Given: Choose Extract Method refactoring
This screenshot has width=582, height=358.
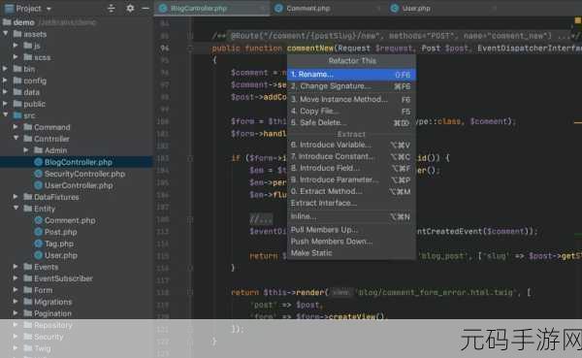Looking at the screenshot, I should pyautogui.click(x=351, y=191).
